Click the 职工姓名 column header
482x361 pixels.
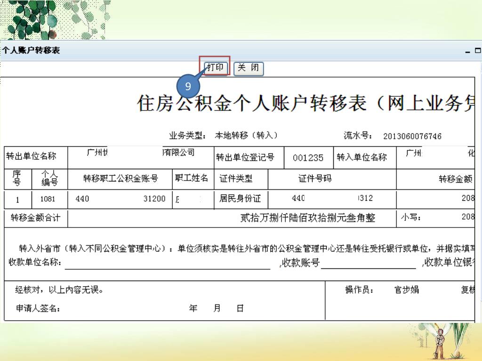191,179
